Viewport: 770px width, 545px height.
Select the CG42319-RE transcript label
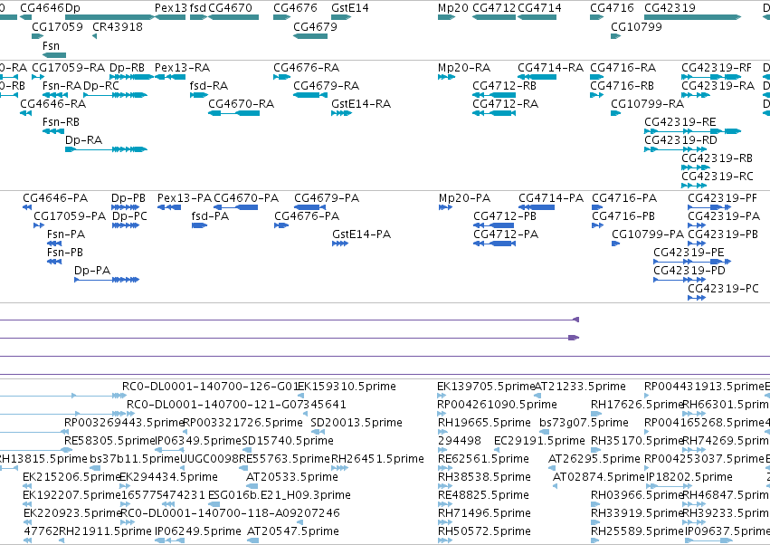click(680, 122)
